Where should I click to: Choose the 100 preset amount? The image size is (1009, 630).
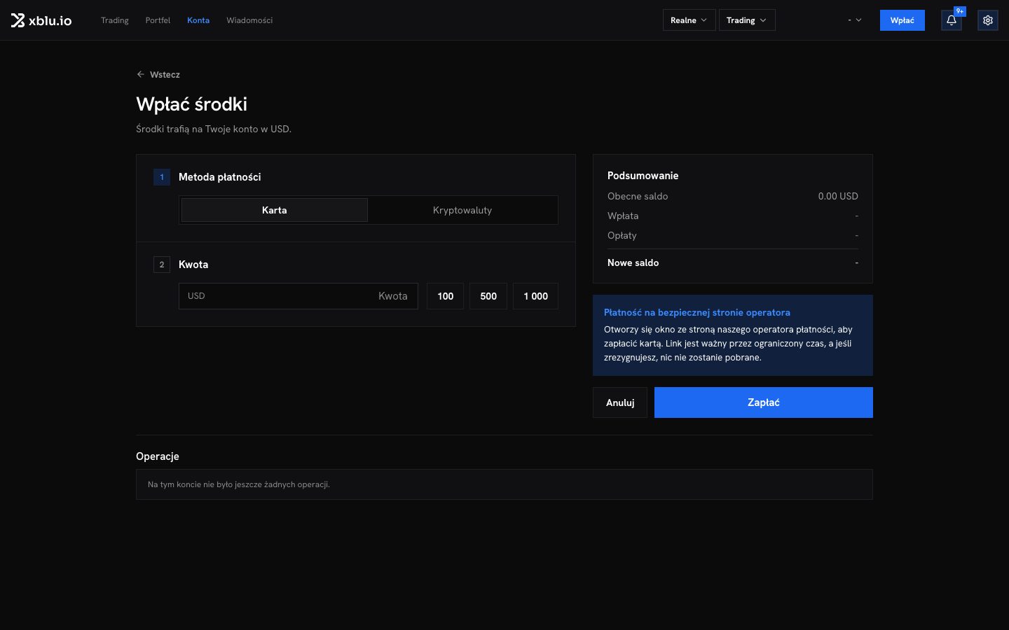[446, 296]
